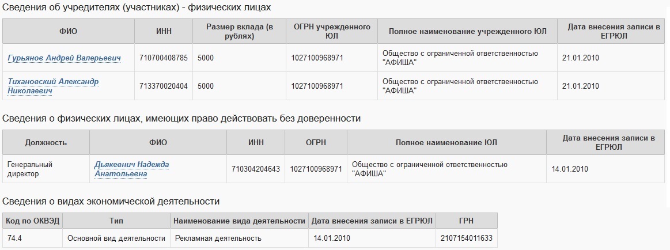The image size is (670, 250).
Task: Click the Должность column header
Action: (46, 142)
